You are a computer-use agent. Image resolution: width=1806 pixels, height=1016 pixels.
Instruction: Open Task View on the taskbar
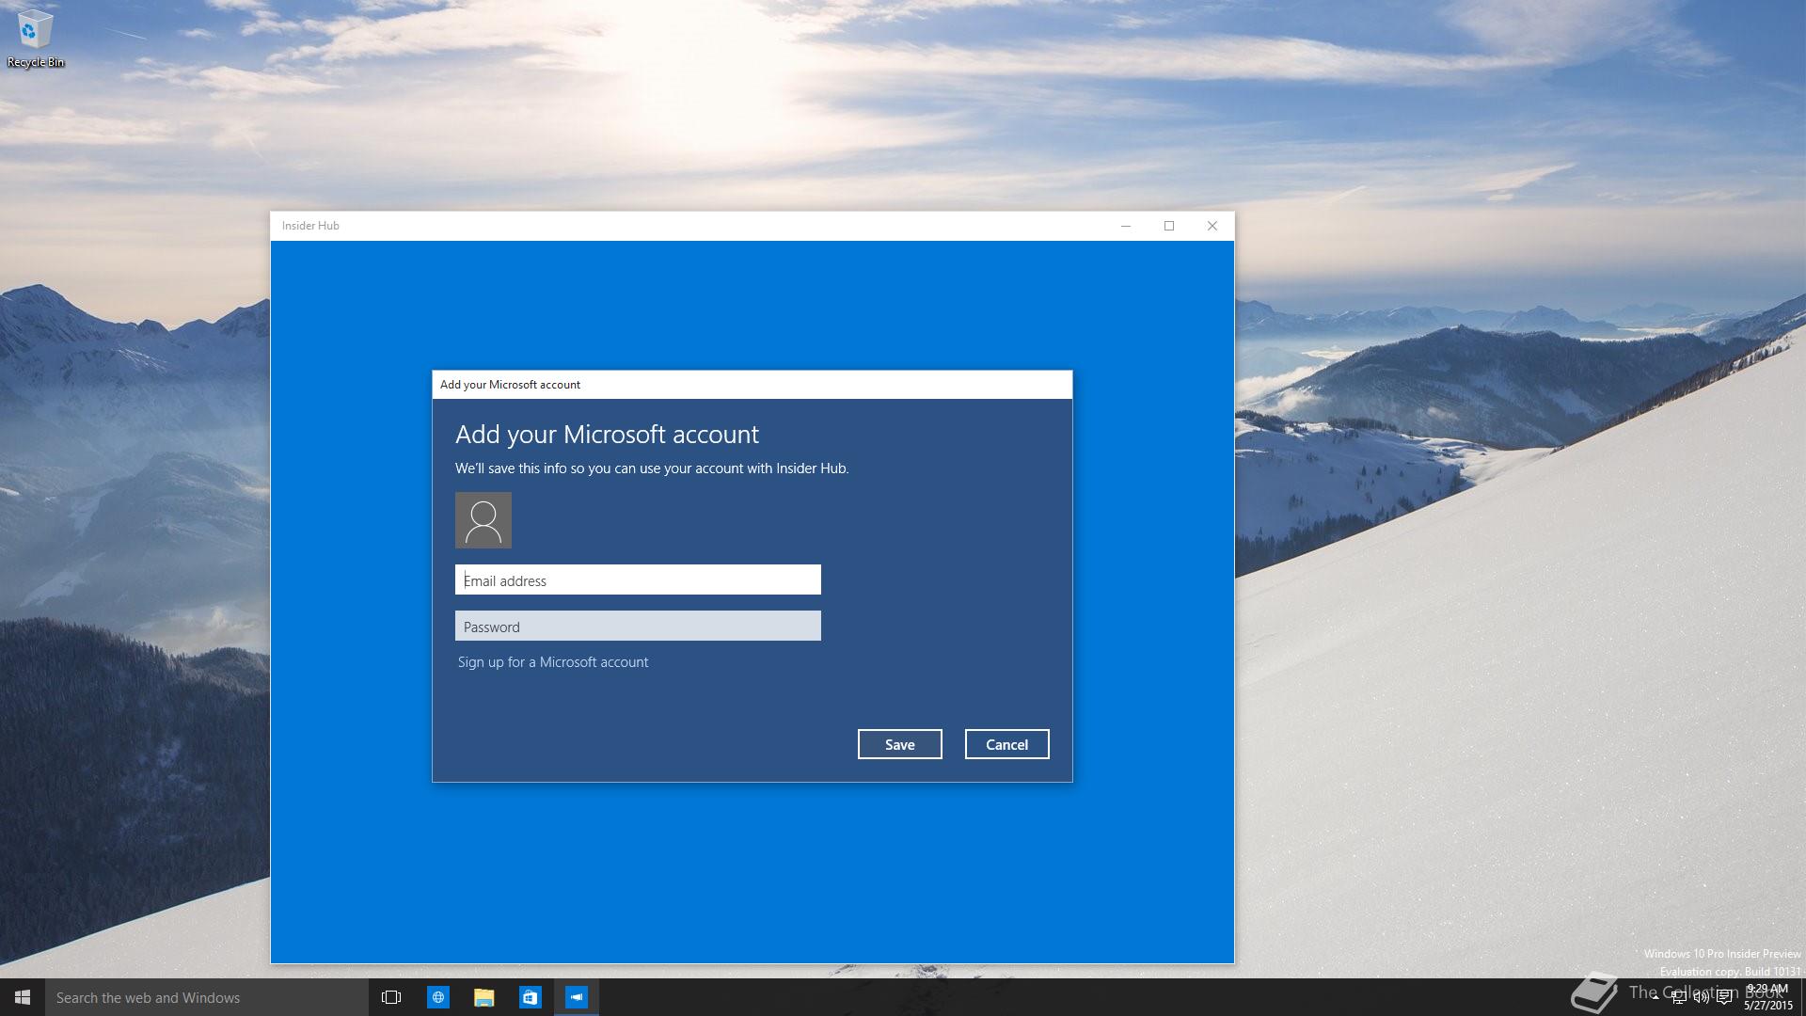tap(391, 997)
